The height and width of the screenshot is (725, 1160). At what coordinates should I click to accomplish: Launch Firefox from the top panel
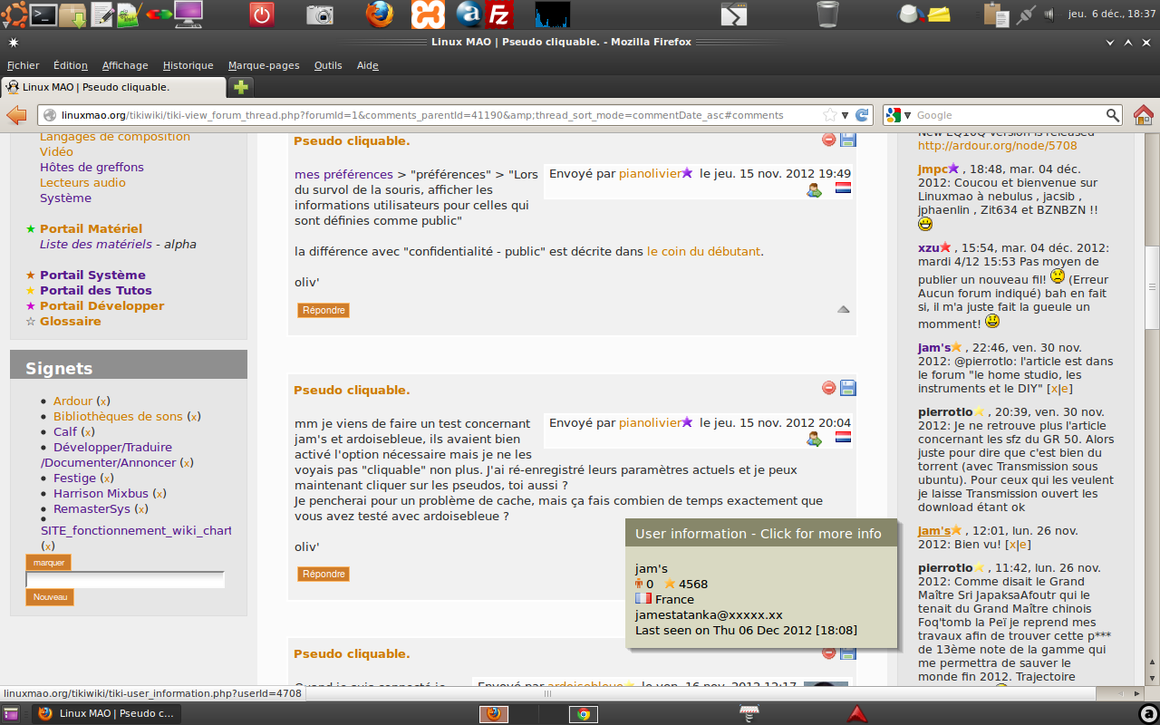pyautogui.click(x=381, y=14)
